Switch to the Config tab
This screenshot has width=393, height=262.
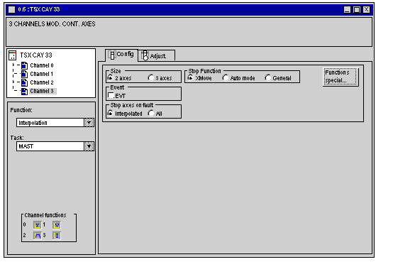[121, 55]
